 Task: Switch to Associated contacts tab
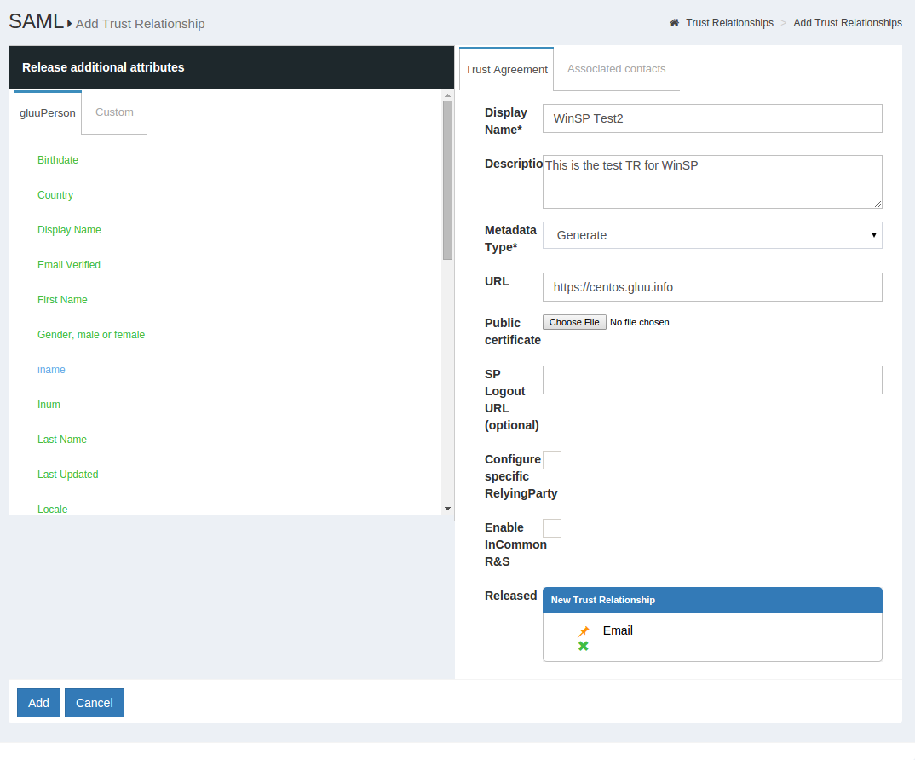616,69
